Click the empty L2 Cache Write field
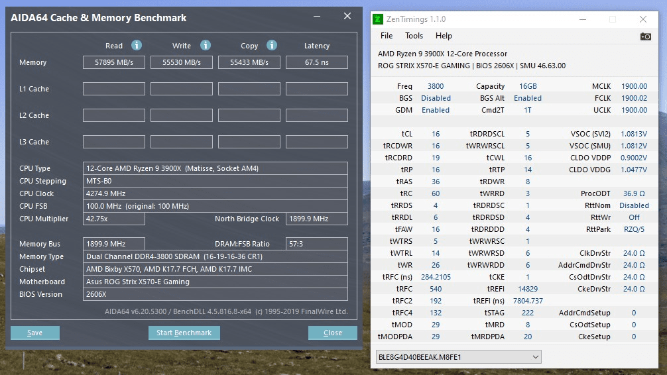 (182, 115)
